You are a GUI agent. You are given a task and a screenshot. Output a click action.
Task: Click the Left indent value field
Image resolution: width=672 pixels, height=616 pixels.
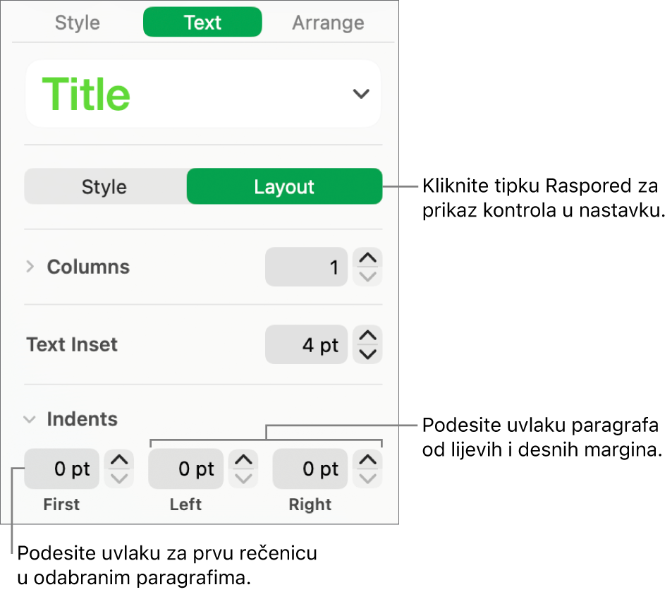(185, 469)
